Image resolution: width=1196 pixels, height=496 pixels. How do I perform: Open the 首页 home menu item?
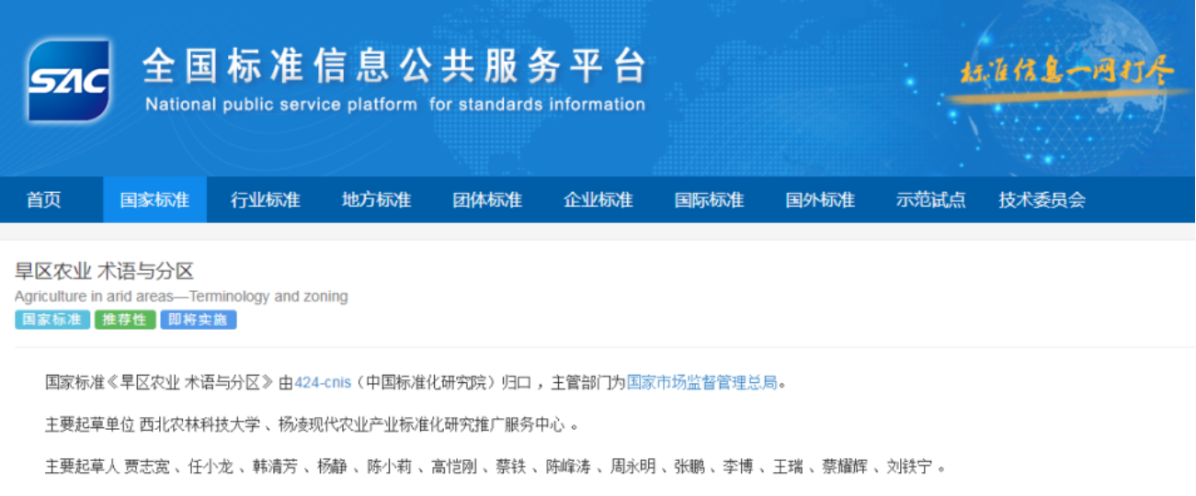pyautogui.click(x=43, y=200)
